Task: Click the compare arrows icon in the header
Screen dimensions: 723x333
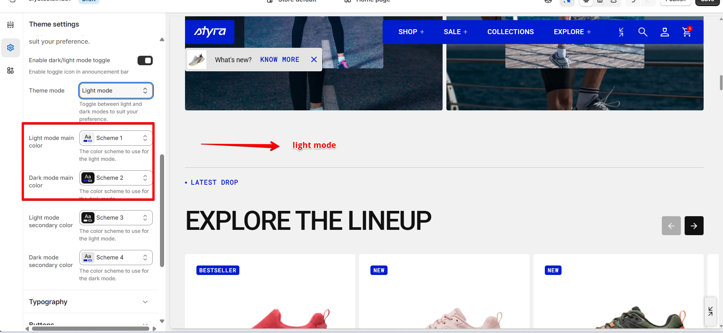Action: 621,32
